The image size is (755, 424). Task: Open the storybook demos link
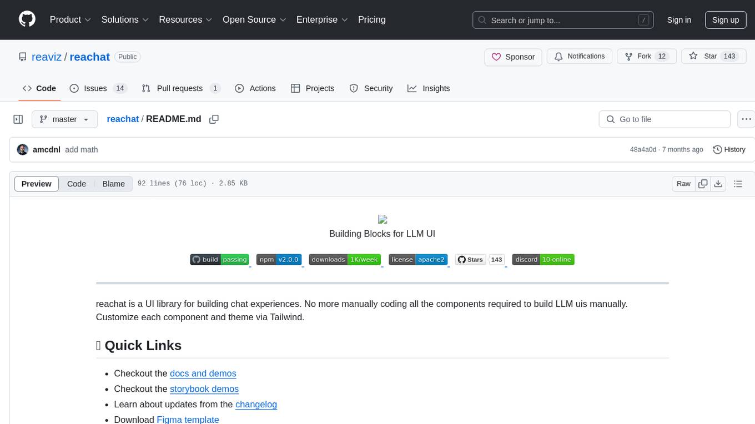coord(204,389)
